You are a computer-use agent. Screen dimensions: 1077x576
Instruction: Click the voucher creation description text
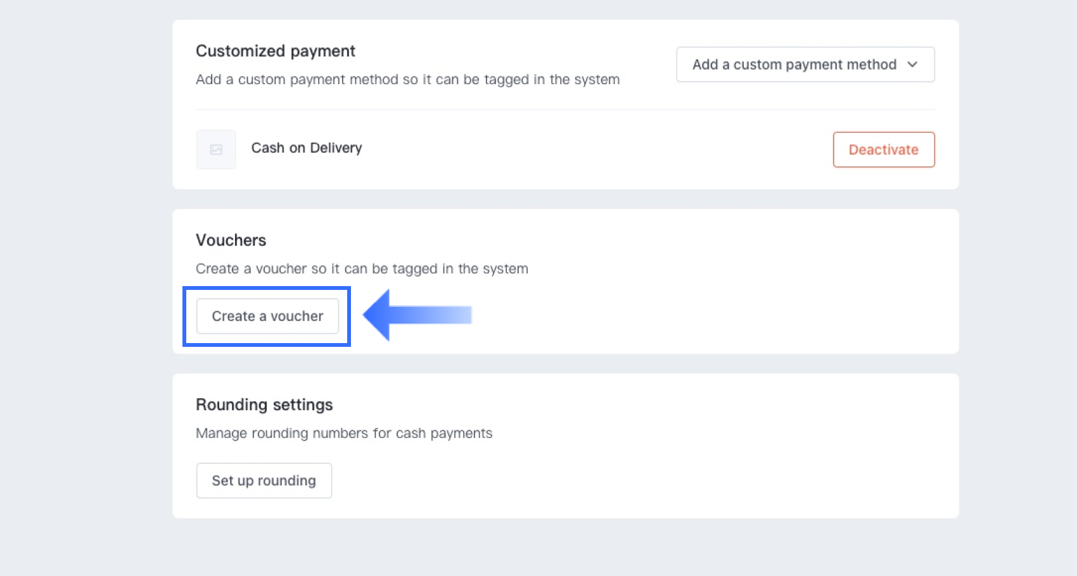click(361, 268)
